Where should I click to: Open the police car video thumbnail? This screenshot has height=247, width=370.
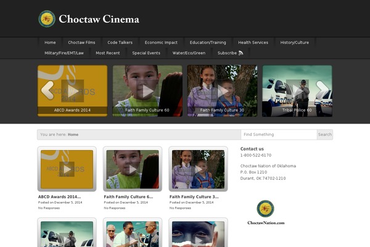tap(67, 234)
